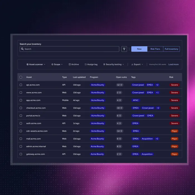The height and width of the screenshot is (195, 195).
Task: Click the APAC tag on app.acme.com
Action: [x=136, y=100]
